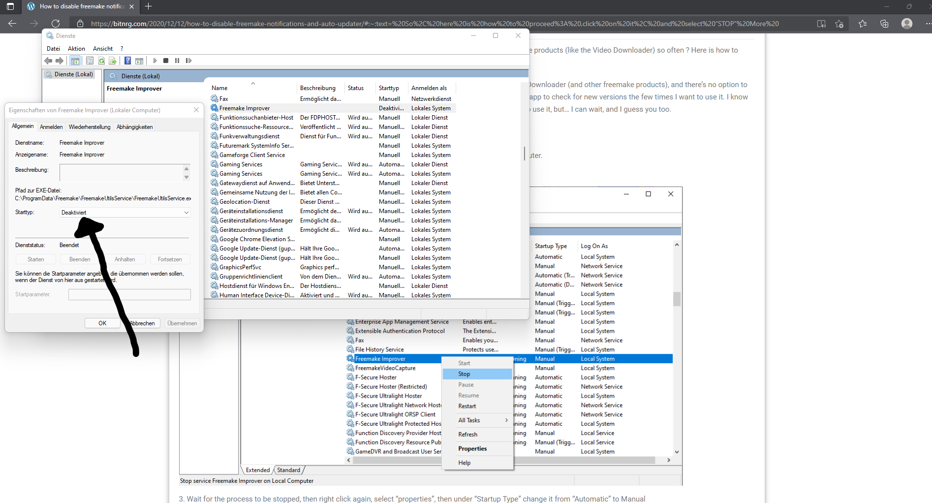Click the Startparameter text field
The width and height of the screenshot is (932, 503).
129,294
